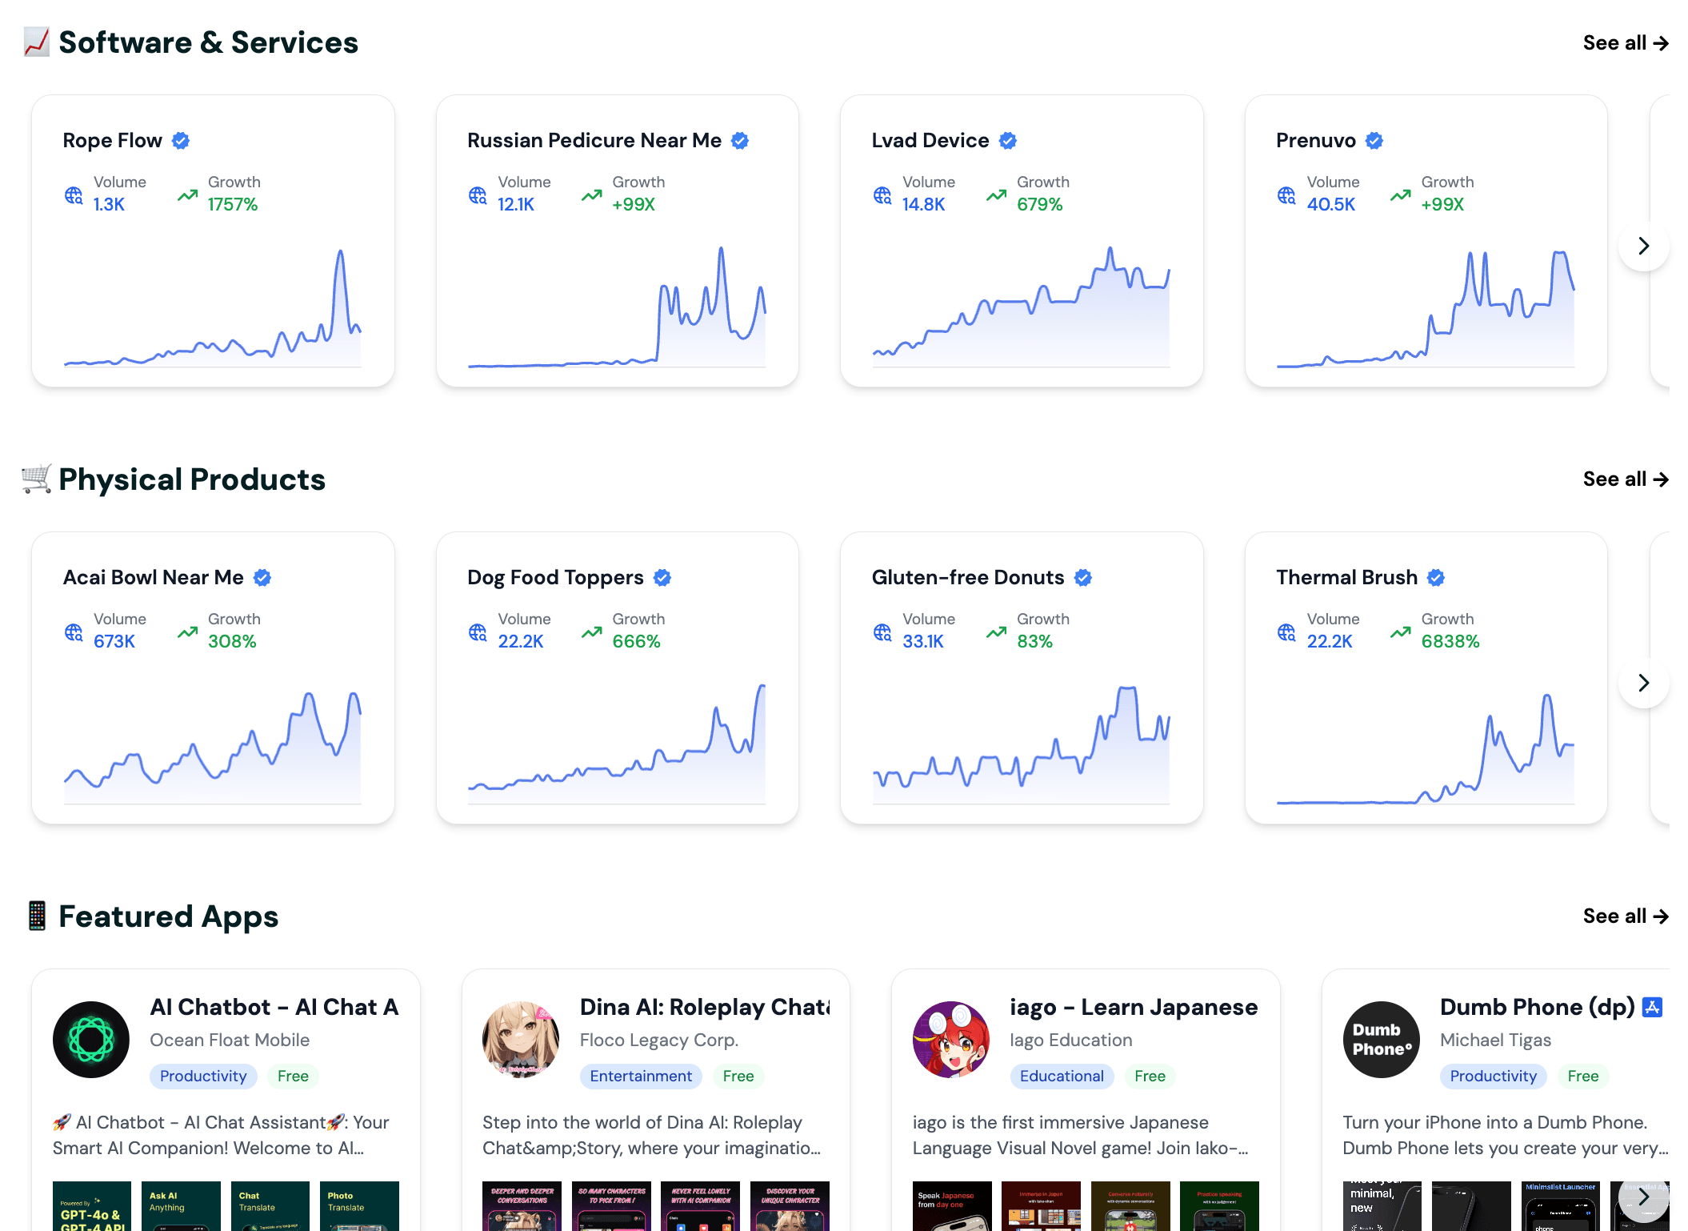Open See all for Featured Apps
The height and width of the screenshot is (1231, 1688).
tap(1625, 916)
